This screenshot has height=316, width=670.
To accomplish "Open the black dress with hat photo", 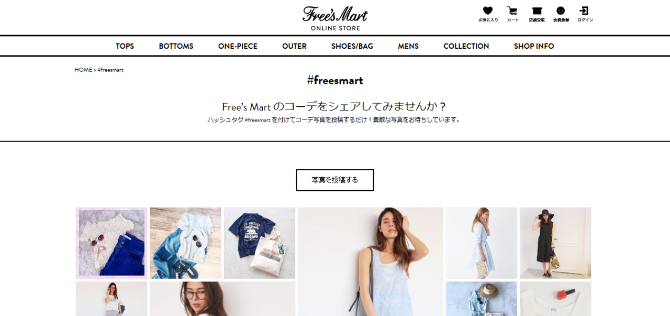I will coord(555,243).
